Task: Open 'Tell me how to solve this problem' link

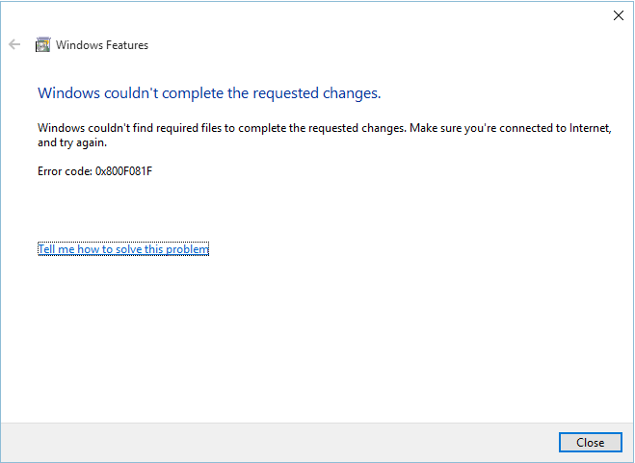Action: 123,249
